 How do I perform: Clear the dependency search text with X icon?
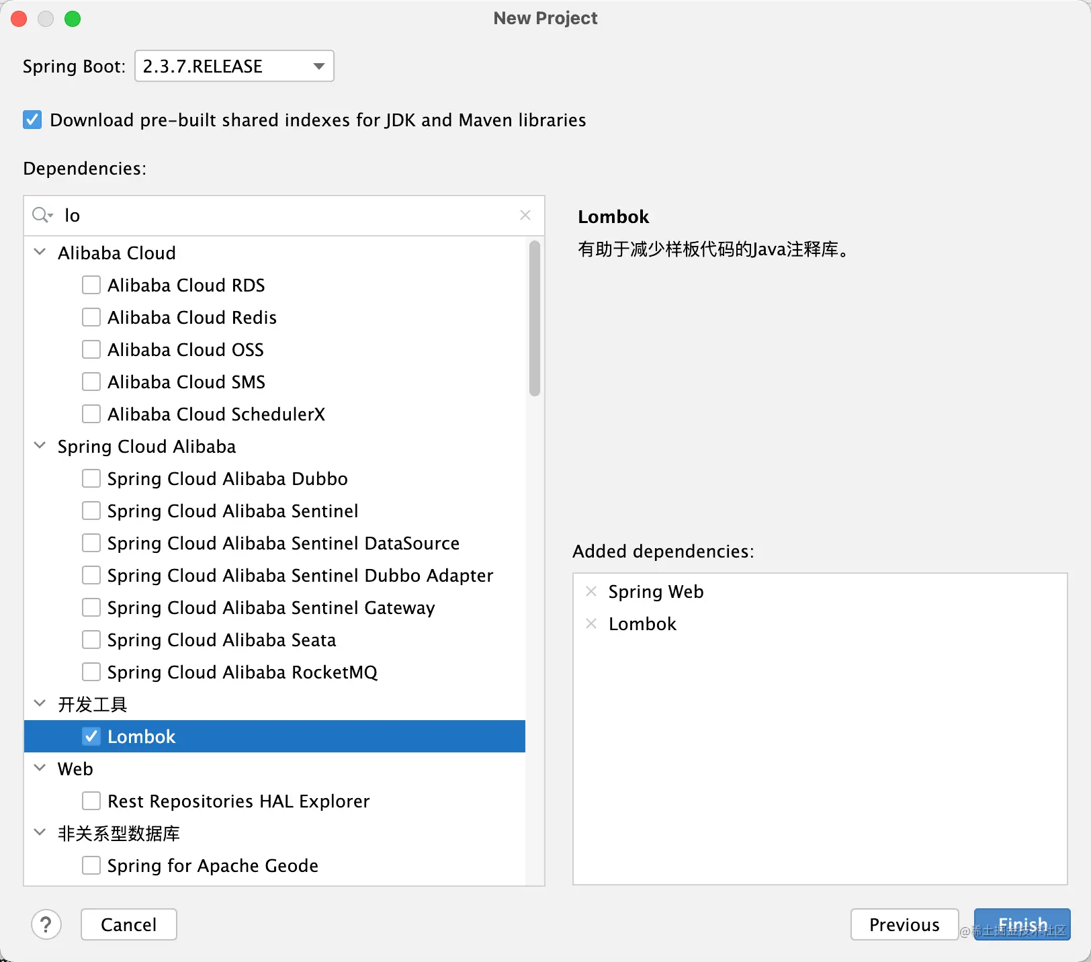(525, 215)
